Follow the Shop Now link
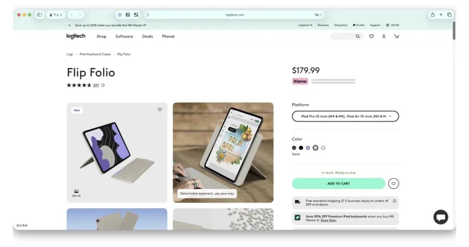Image resolution: width=469 pixels, height=247 pixels. [328, 220]
